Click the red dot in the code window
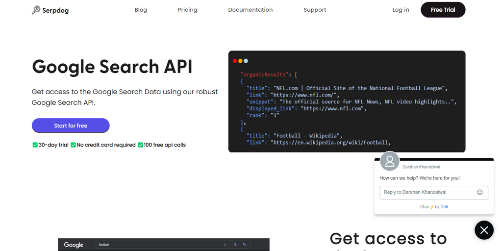Screen dimensions: 502x251 point(235,61)
